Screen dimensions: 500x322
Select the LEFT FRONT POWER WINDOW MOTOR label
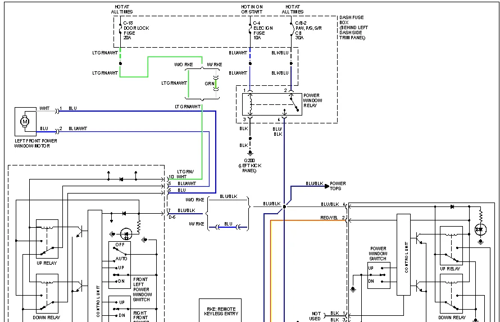point(36,143)
